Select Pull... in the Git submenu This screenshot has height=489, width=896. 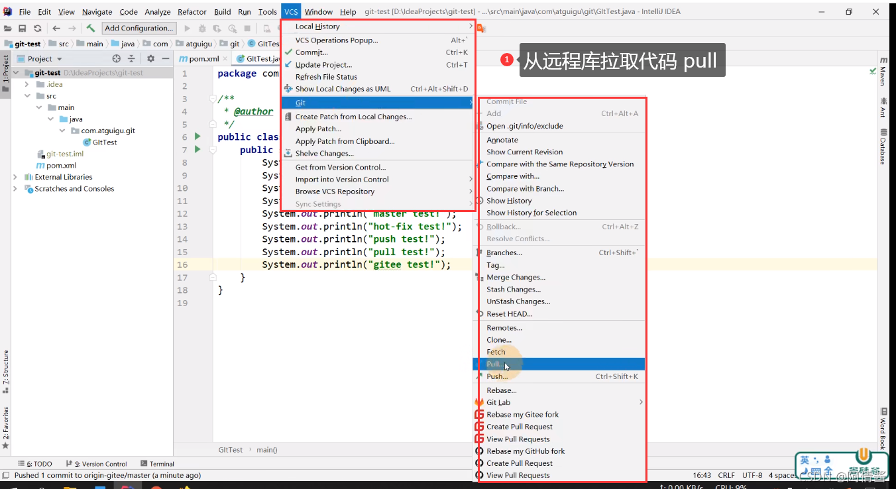tap(559, 364)
